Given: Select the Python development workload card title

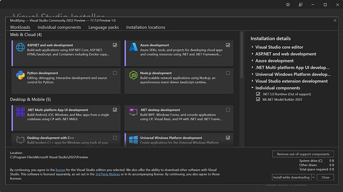Looking at the screenshot, I should point(43,73).
